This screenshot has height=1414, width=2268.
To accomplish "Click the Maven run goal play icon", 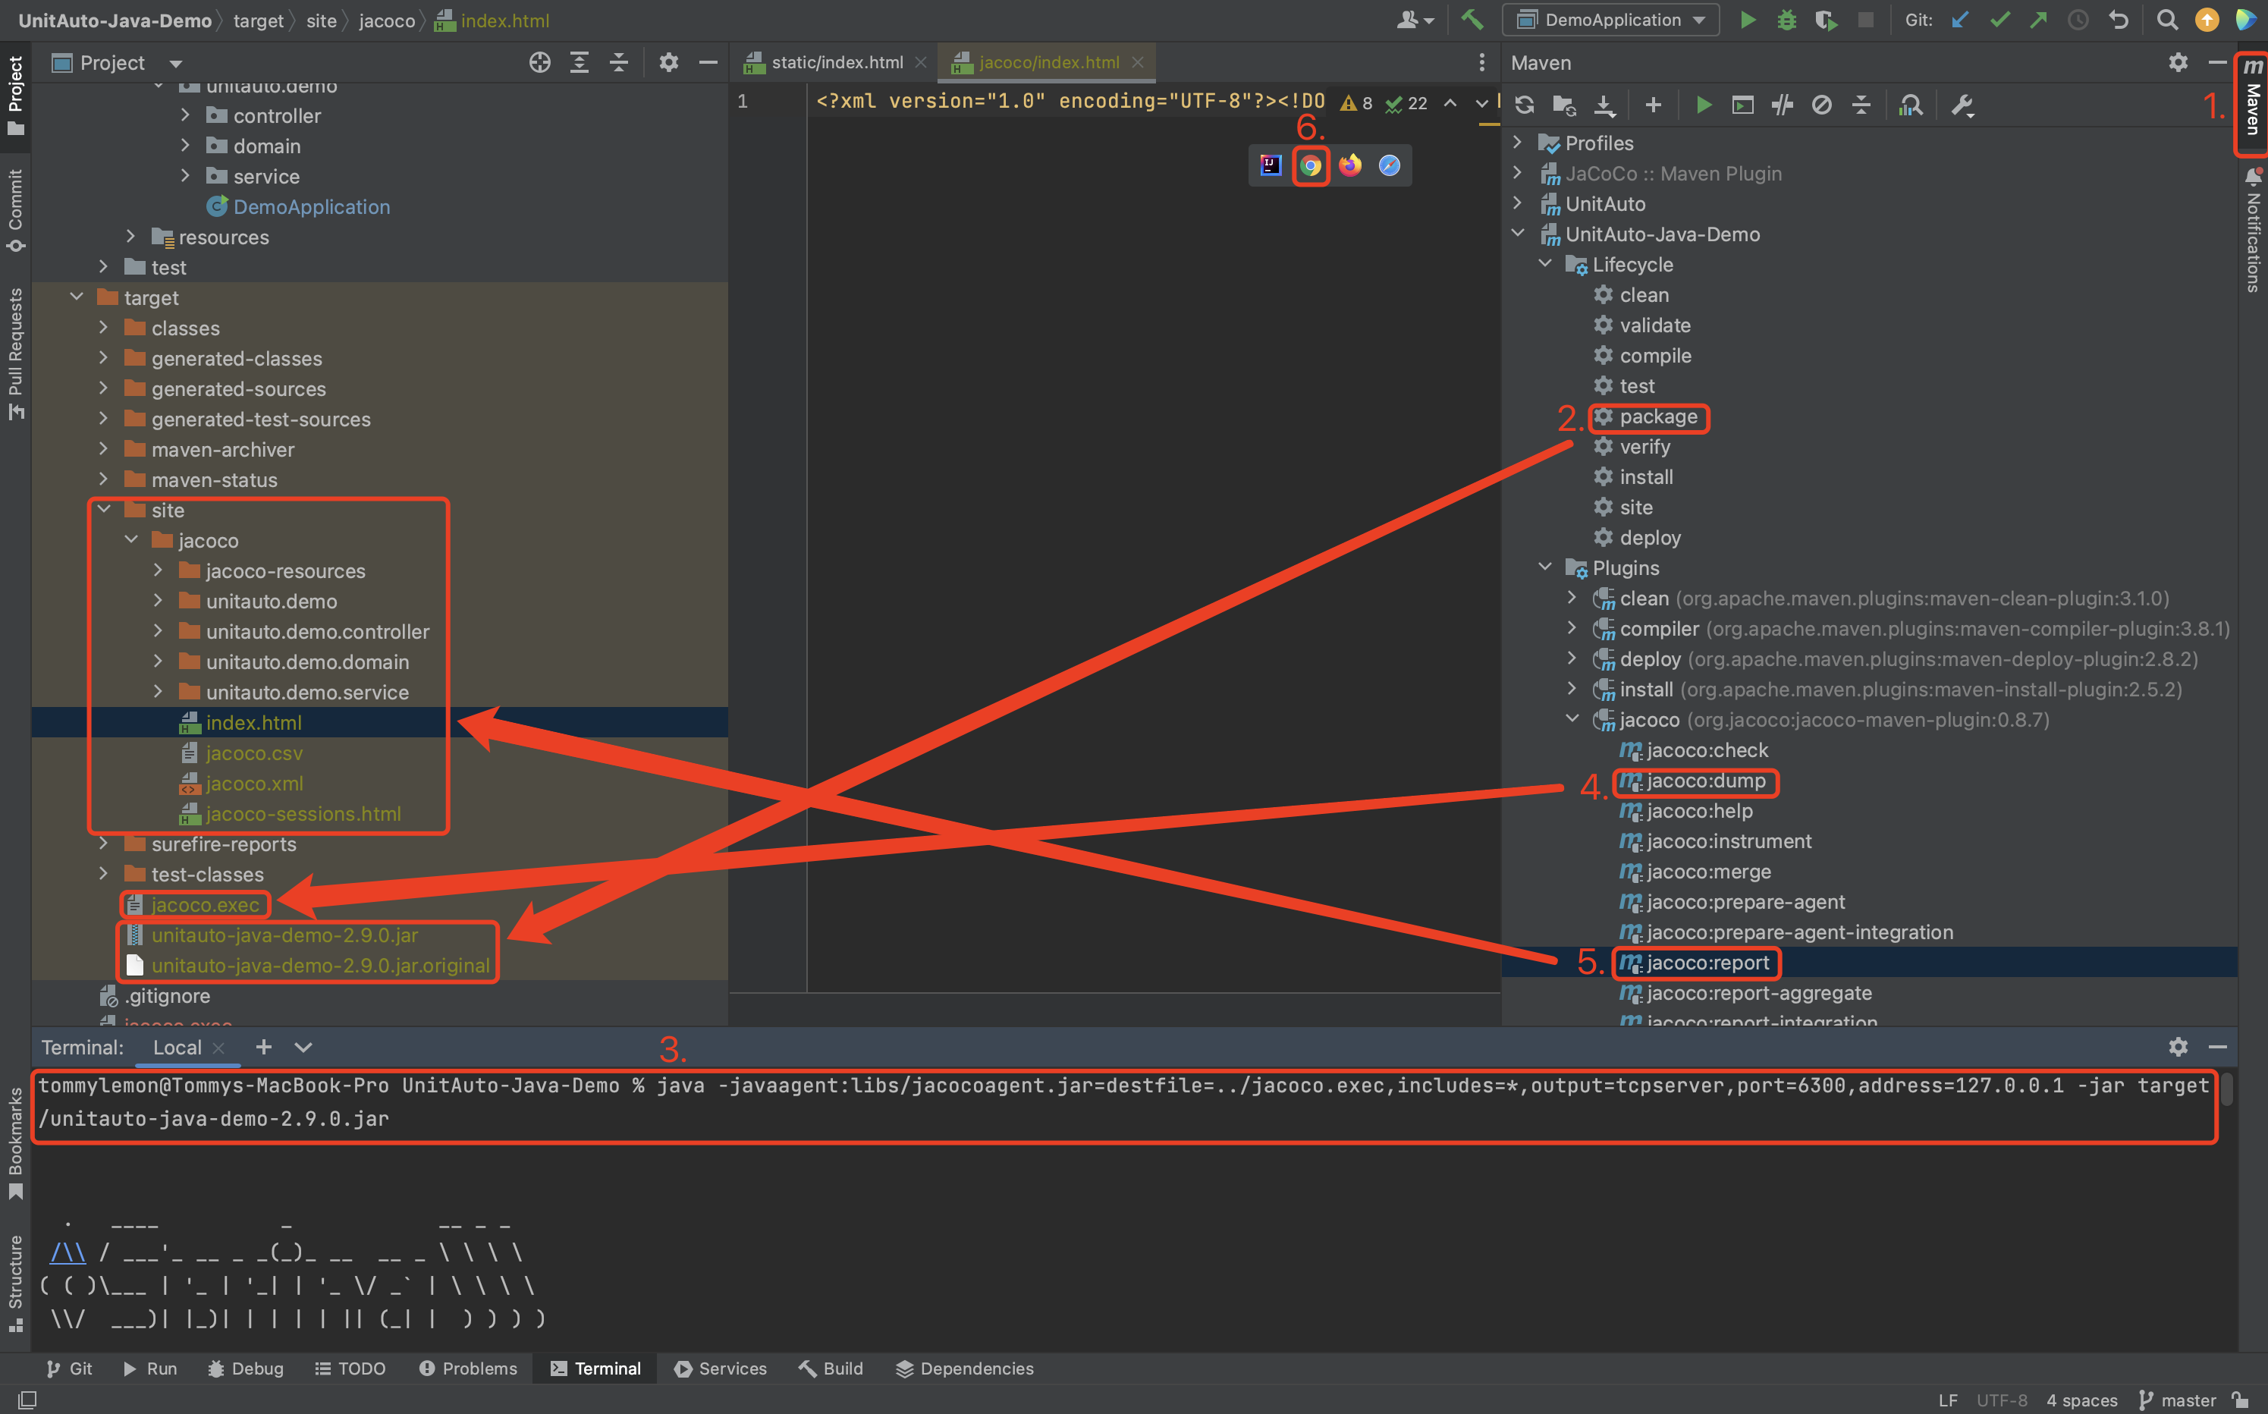I will coord(1704,105).
